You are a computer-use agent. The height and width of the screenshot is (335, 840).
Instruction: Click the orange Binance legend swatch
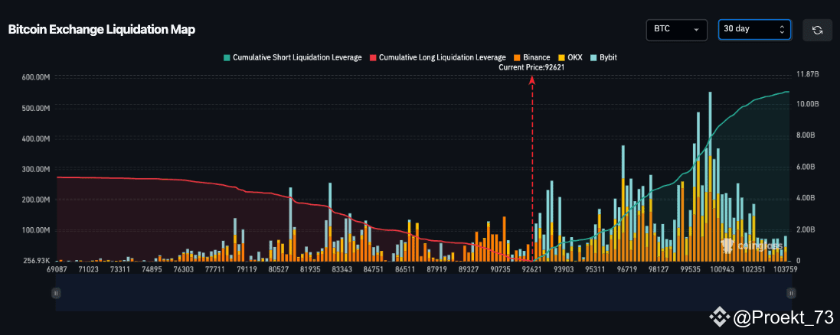pos(518,57)
